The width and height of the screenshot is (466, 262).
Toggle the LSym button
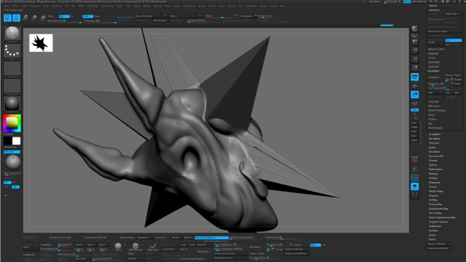[x=415, y=104]
